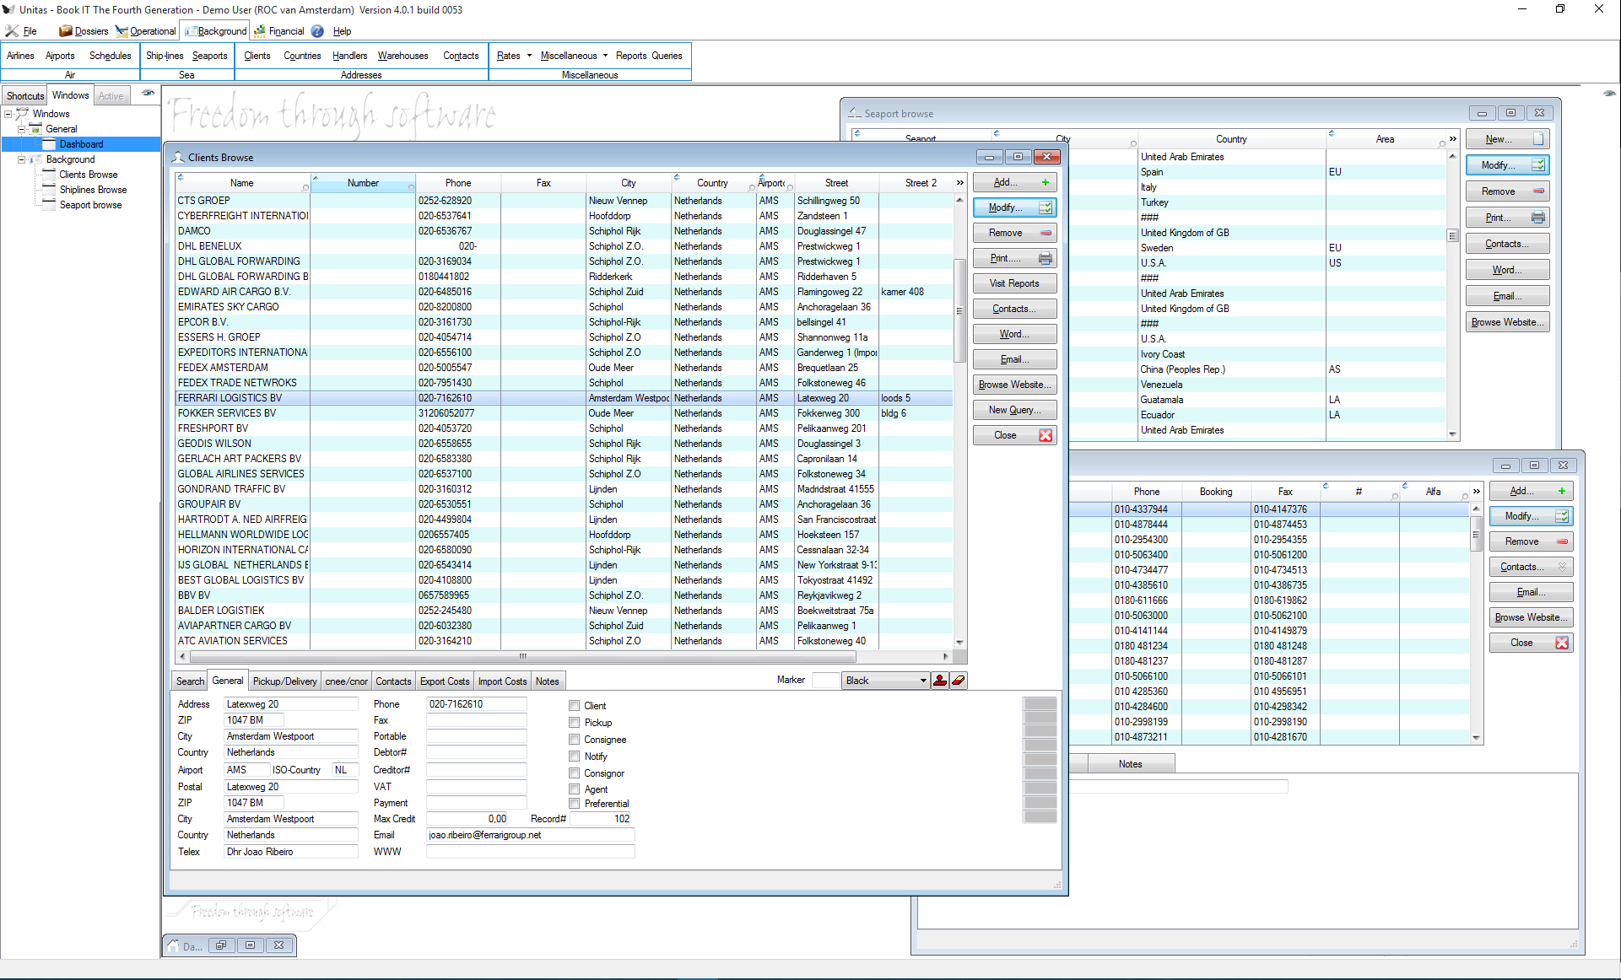This screenshot has height=980, width=1621.
Task: Click the Marker color preview box
Action: pos(826,681)
